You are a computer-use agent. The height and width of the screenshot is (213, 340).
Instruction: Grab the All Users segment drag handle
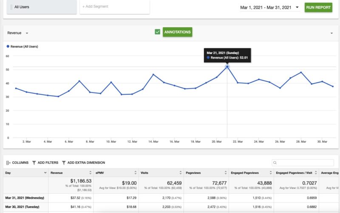pyautogui.click(x=11, y=7)
